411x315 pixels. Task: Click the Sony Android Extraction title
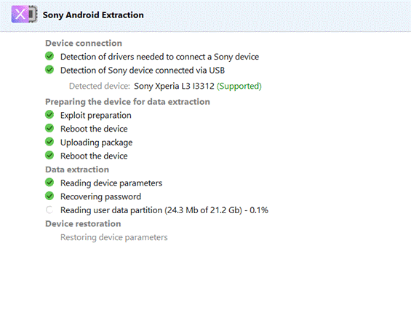[93, 15]
